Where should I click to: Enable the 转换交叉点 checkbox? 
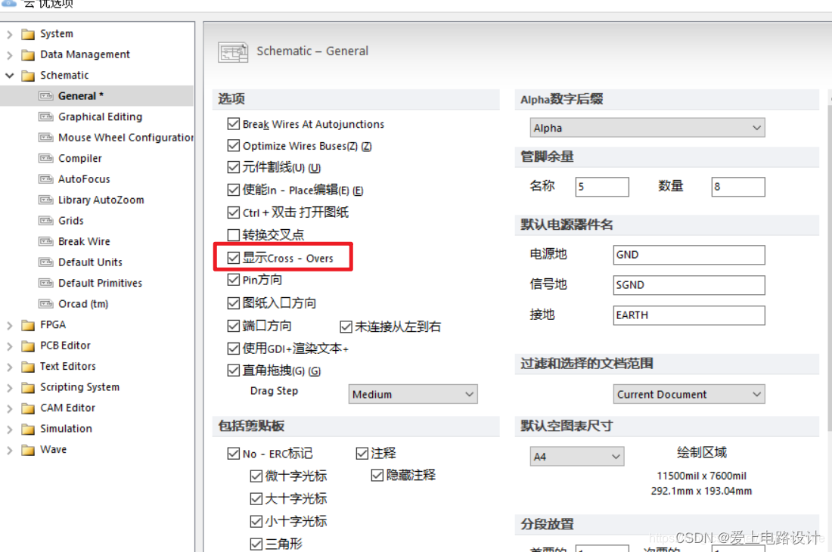tap(234, 234)
